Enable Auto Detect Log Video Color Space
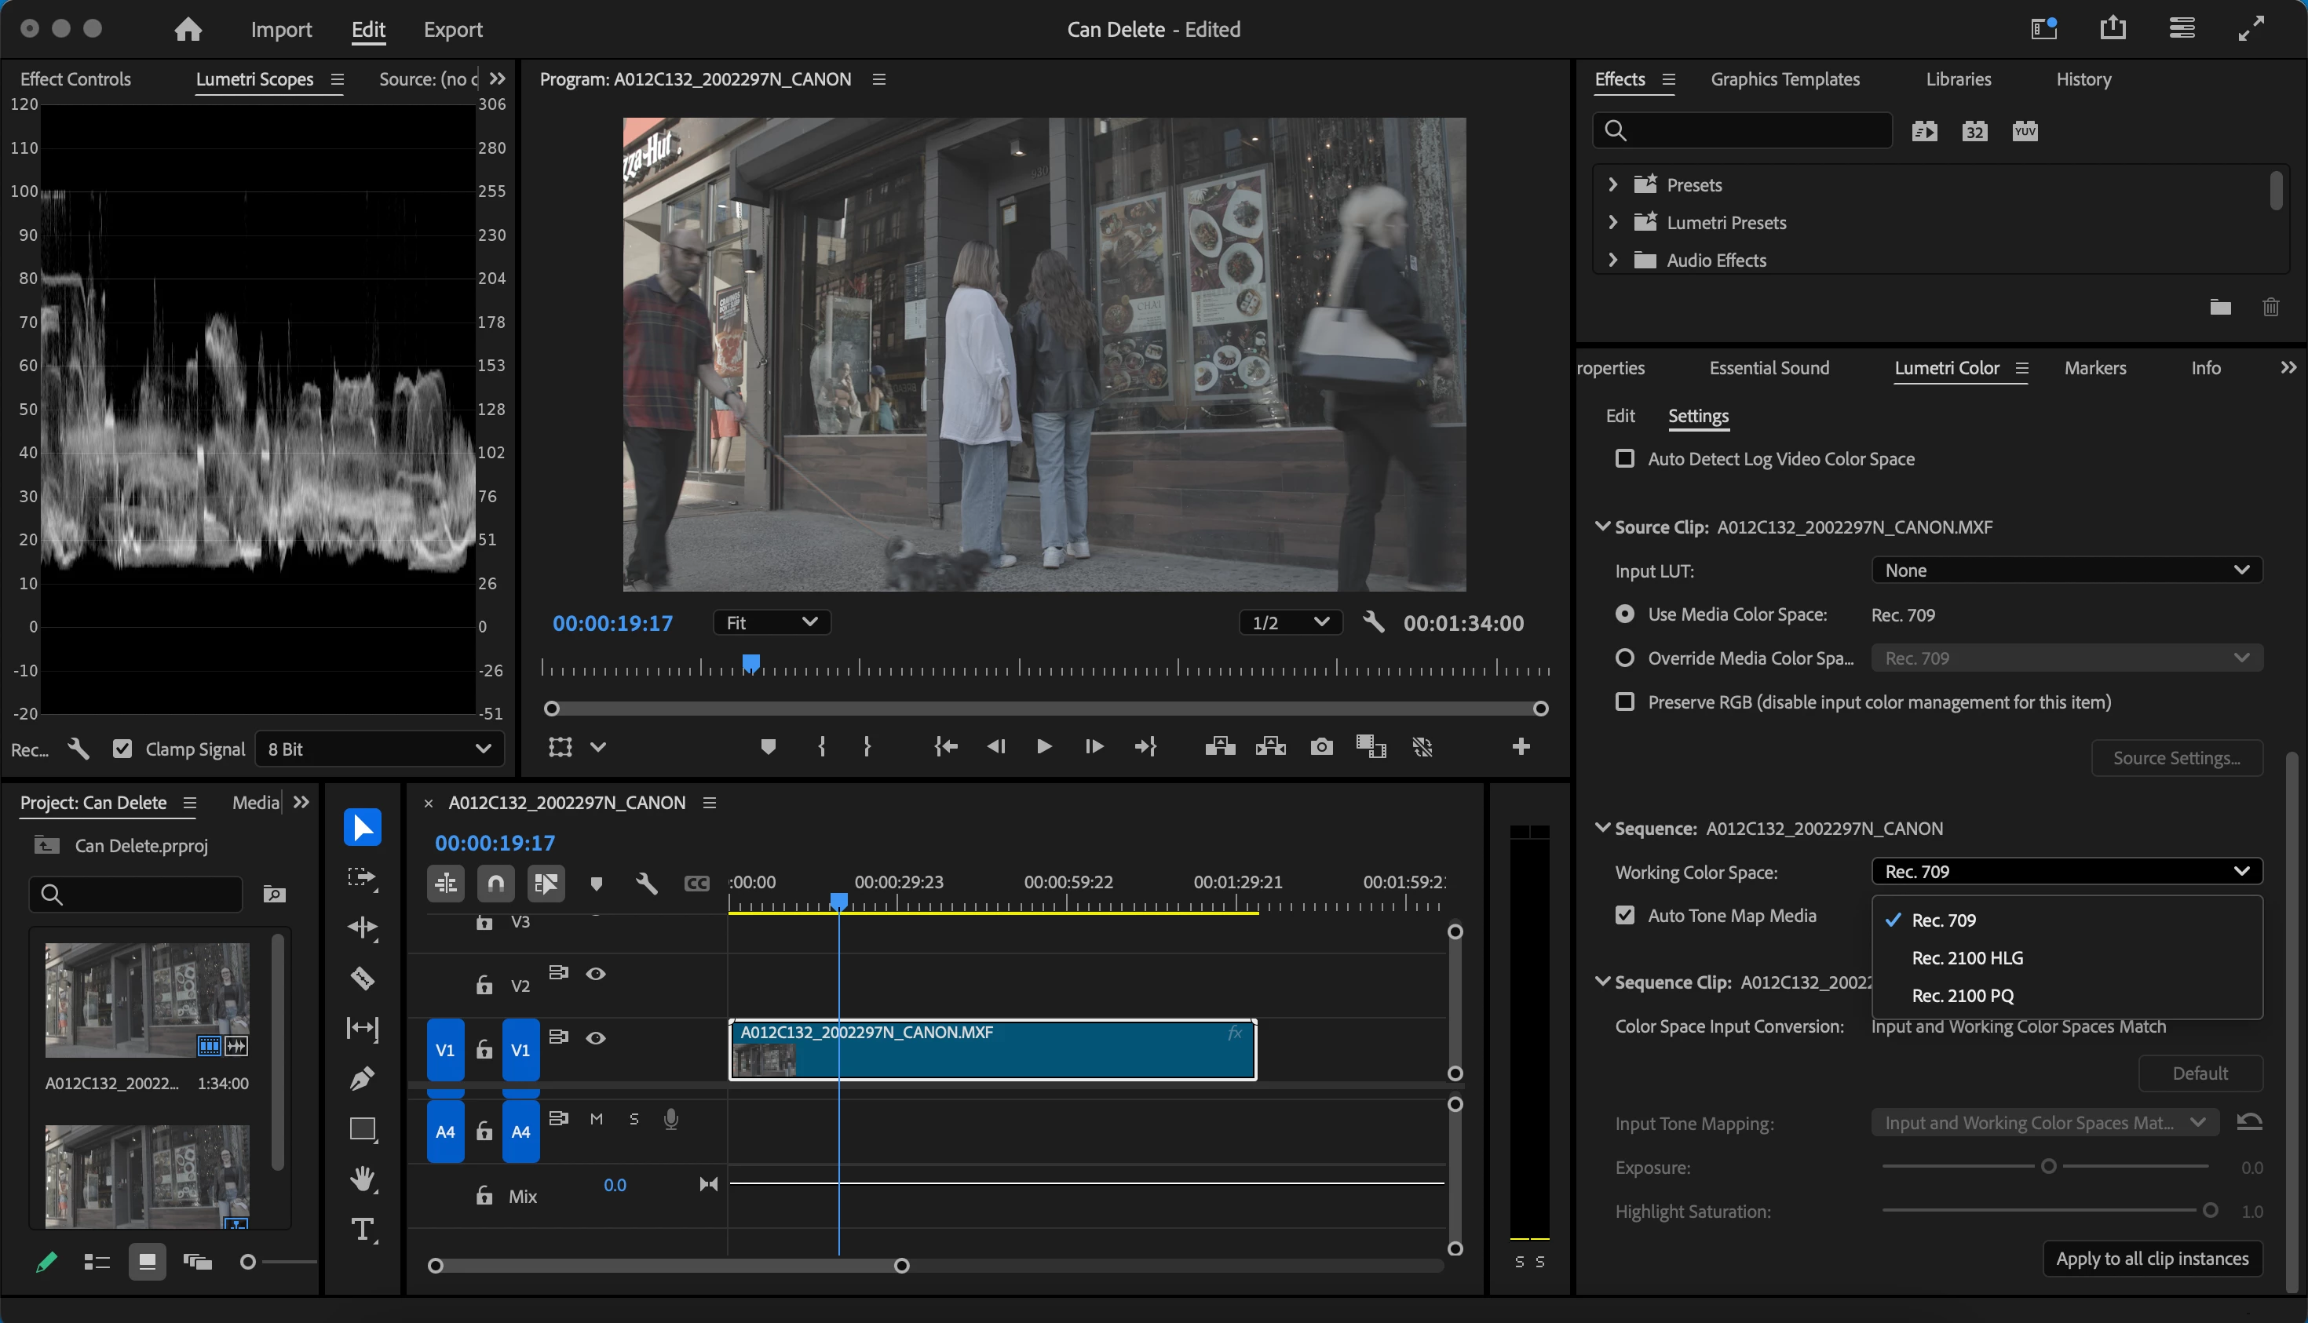 point(1624,459)
